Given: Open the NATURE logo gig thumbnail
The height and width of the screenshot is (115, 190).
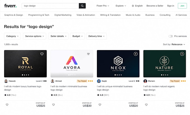Looking at the screenshot, I should coord(165,64).
